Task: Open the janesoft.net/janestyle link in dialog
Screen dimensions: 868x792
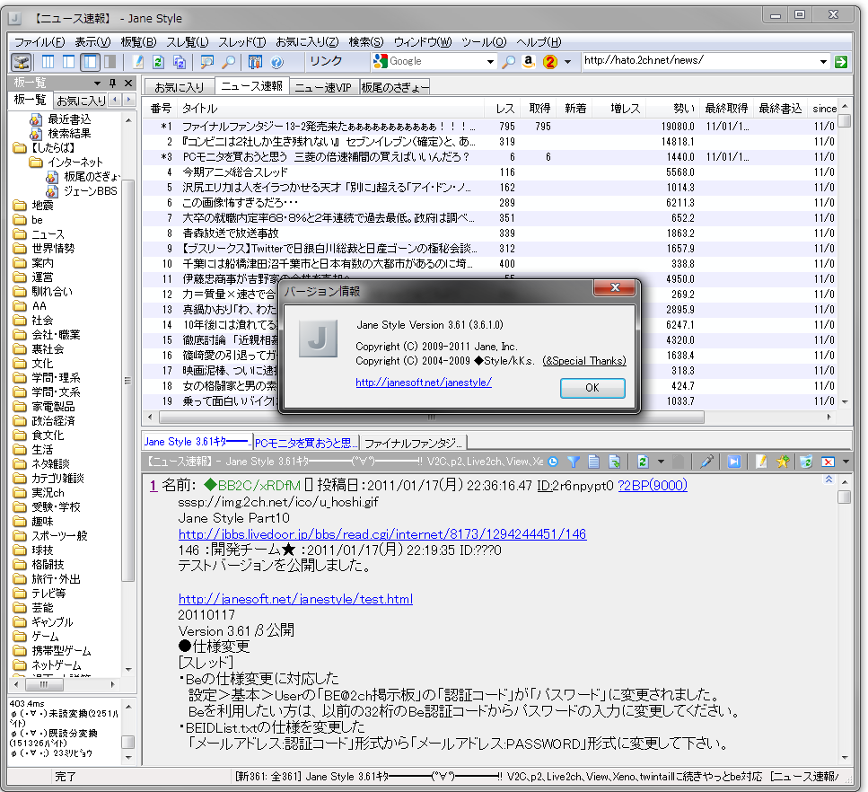Action: pyautogui.click(x=424, y=383)
